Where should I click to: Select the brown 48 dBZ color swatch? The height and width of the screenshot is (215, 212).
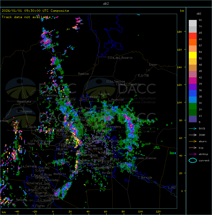[193, 68]
